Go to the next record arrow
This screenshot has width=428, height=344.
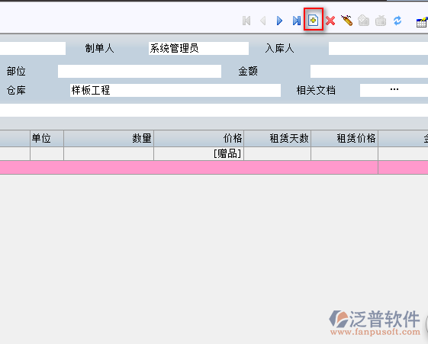279,21
